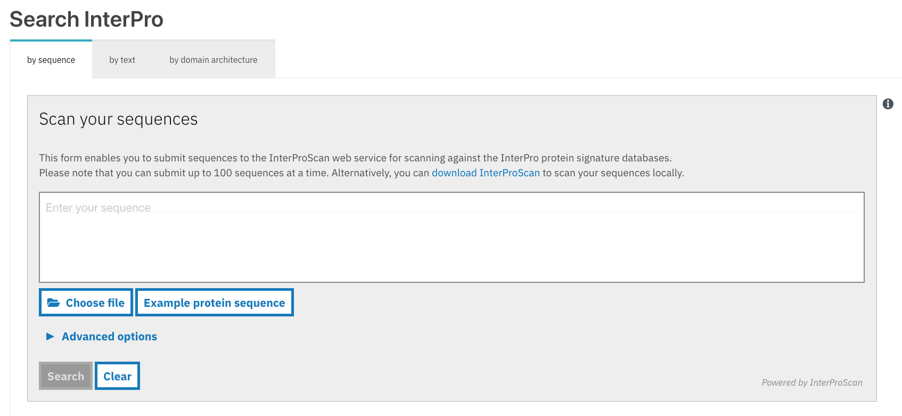The image size is (902, 416).
Task: Click the info icon beside the form
Action: point(888,104)
